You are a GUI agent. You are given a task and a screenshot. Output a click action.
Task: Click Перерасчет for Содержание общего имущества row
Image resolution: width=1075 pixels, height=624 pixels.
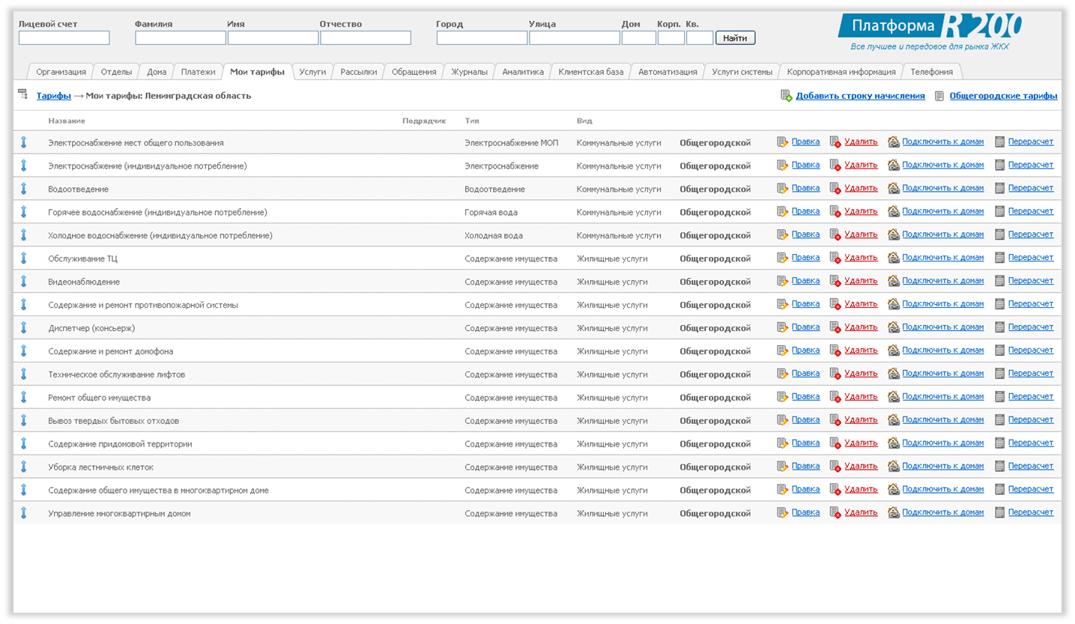click(x=1031, y=490)
